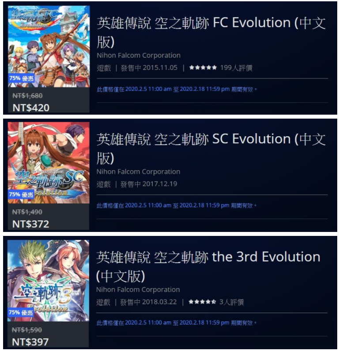Click Nihon Falcom Corporation under FC Evolution
The width and height of the screenshot is (339, 351).
click(139, 55)
